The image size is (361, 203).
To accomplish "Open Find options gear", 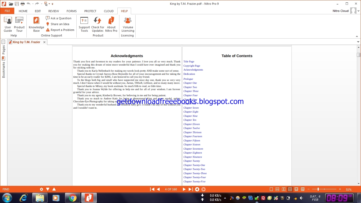I will coord(41,189).
